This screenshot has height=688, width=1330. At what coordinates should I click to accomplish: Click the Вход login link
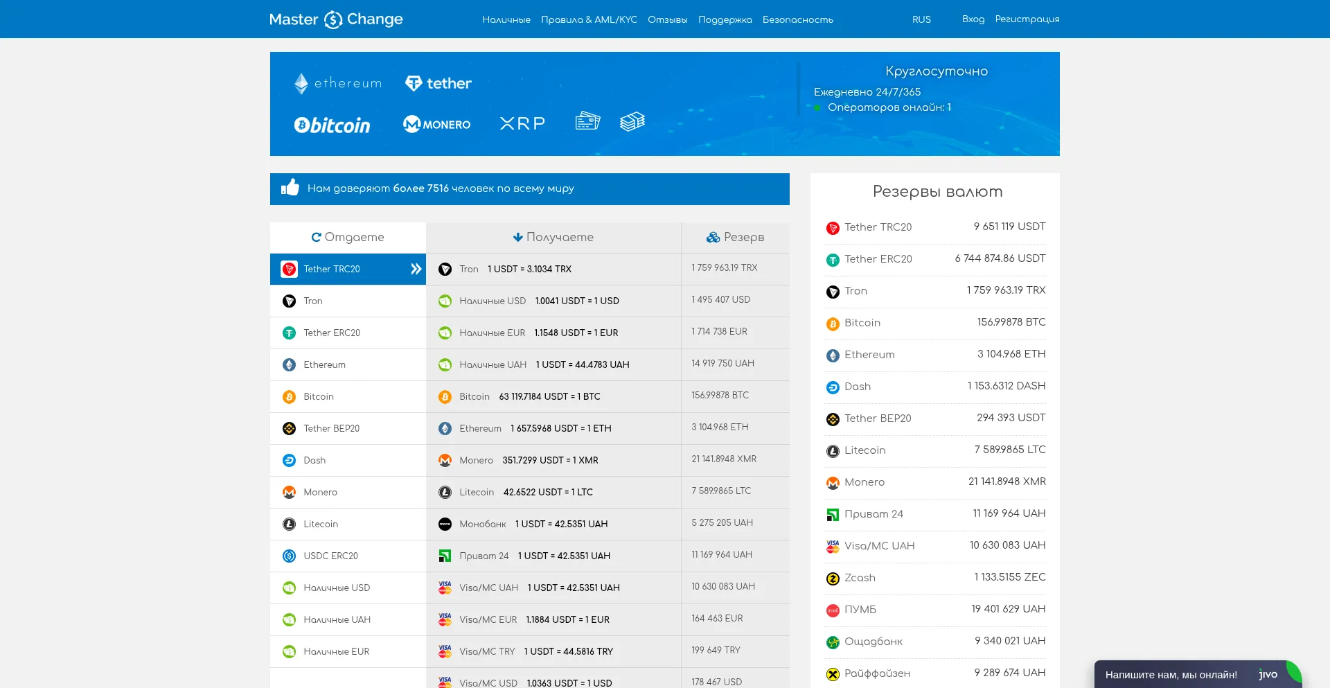(x=973, y=19)
